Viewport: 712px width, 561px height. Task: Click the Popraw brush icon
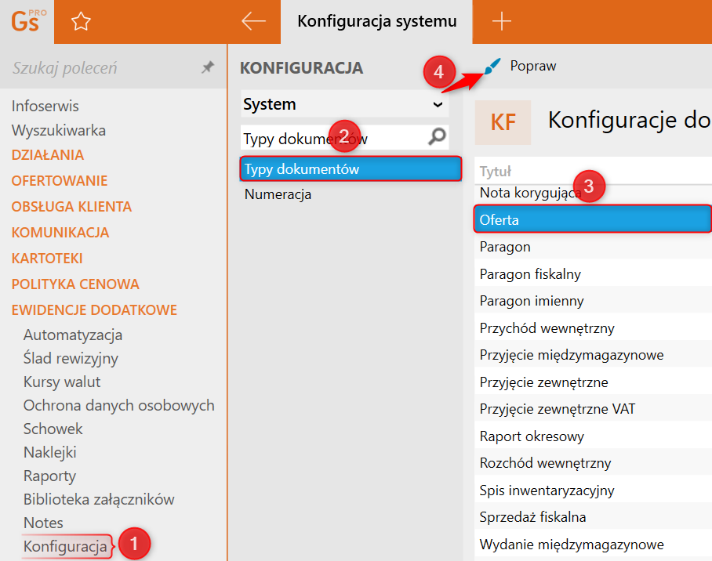click(x=492, y=67)
